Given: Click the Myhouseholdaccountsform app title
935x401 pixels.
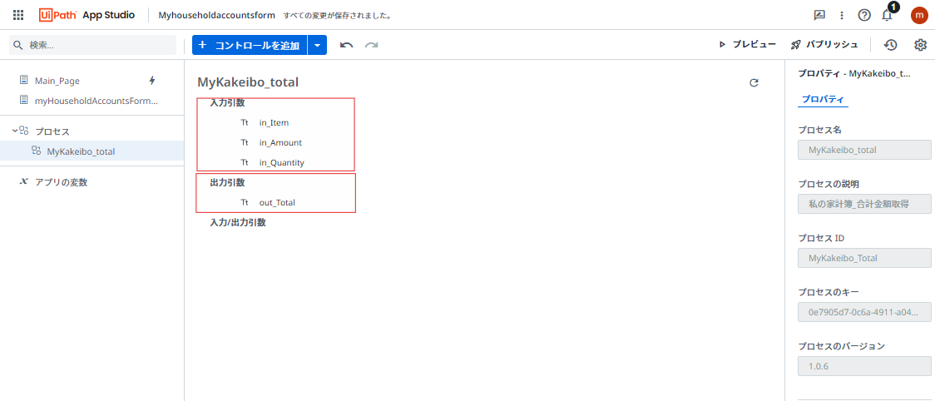Looking at the screenshot, I should (x=216, y=16).
